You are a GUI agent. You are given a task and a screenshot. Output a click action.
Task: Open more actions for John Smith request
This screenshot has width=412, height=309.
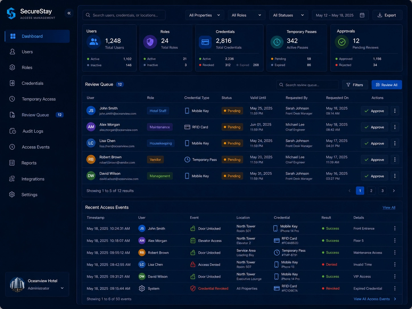click(395, 111)
